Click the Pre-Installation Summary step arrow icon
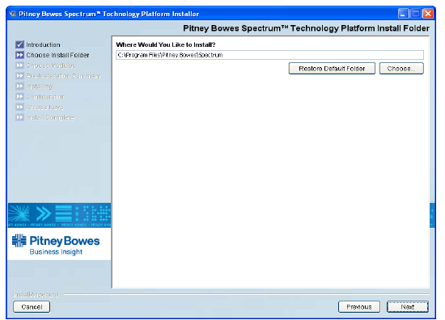 pyautogui.click(x=20, y=76)
